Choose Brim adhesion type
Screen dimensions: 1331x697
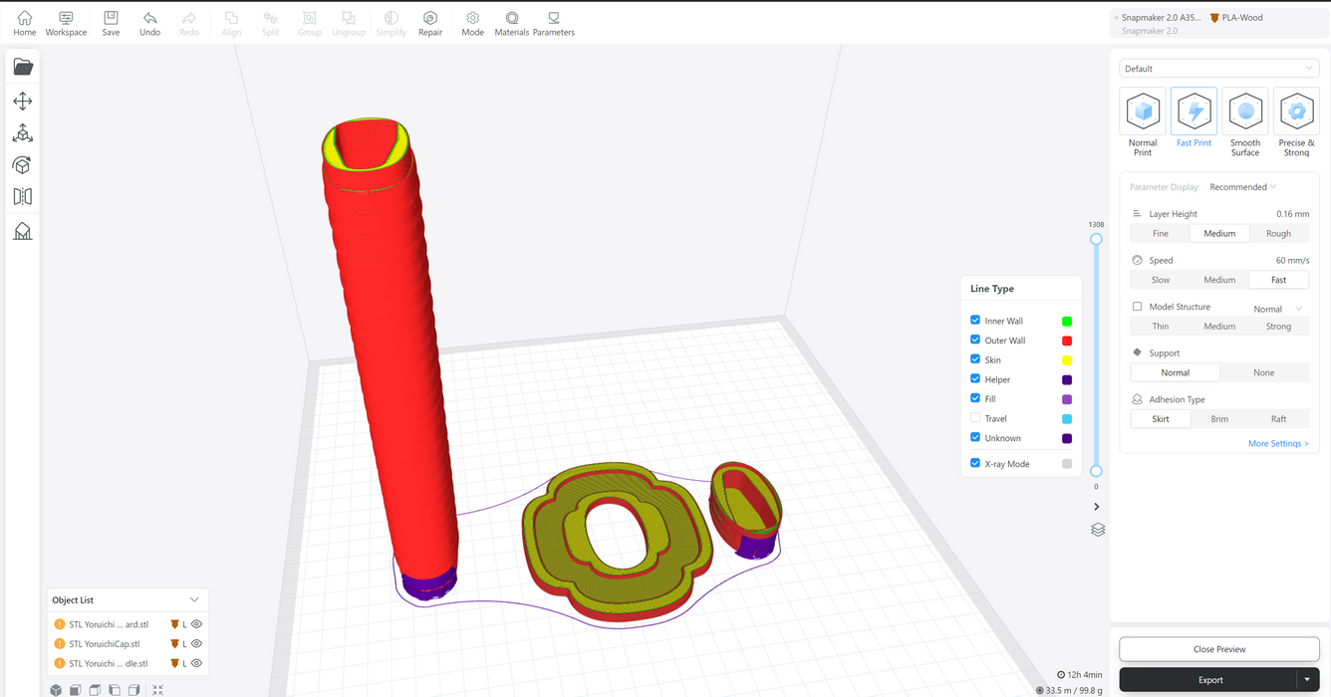point(1219,419)
